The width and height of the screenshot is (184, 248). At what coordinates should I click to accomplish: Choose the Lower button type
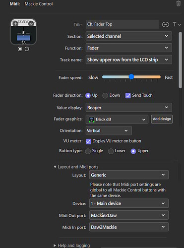point(111,151)
